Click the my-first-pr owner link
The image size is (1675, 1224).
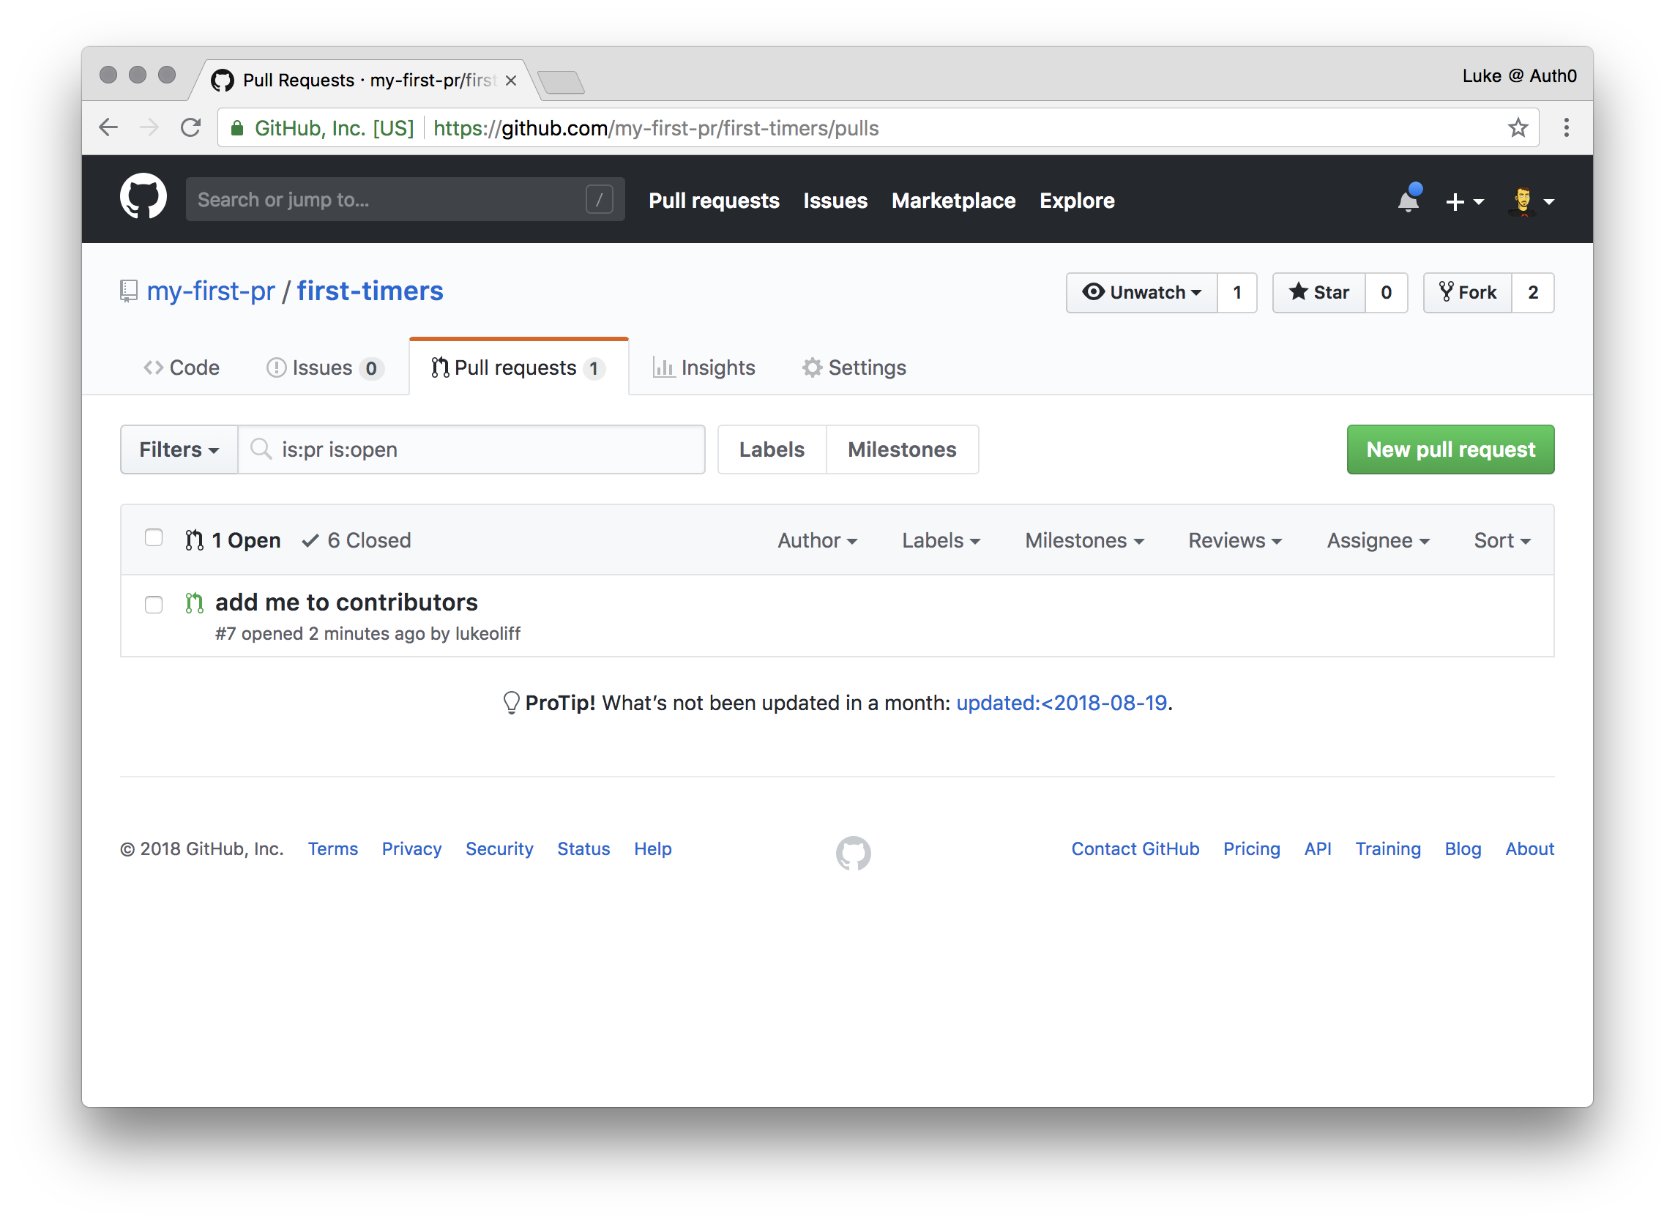point(211,291)
